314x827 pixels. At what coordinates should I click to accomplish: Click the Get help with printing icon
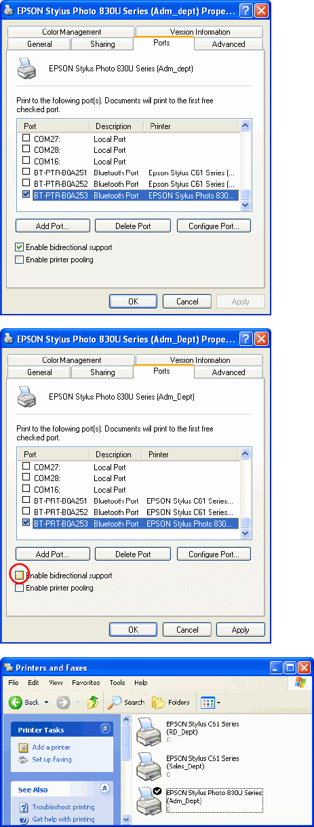coord(23,819)
